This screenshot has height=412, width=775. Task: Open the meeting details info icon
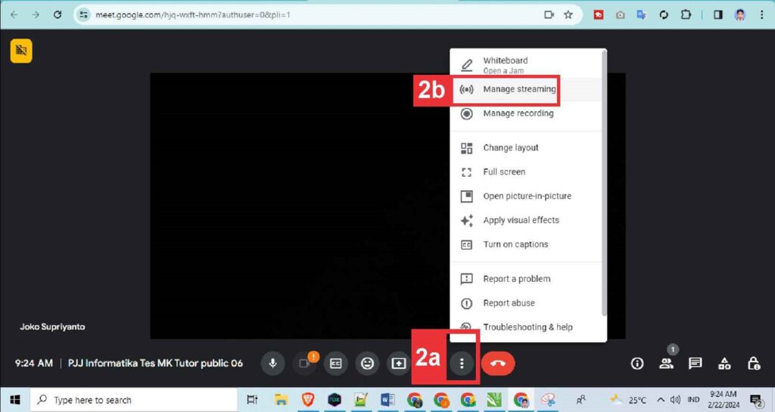point(637,364)
